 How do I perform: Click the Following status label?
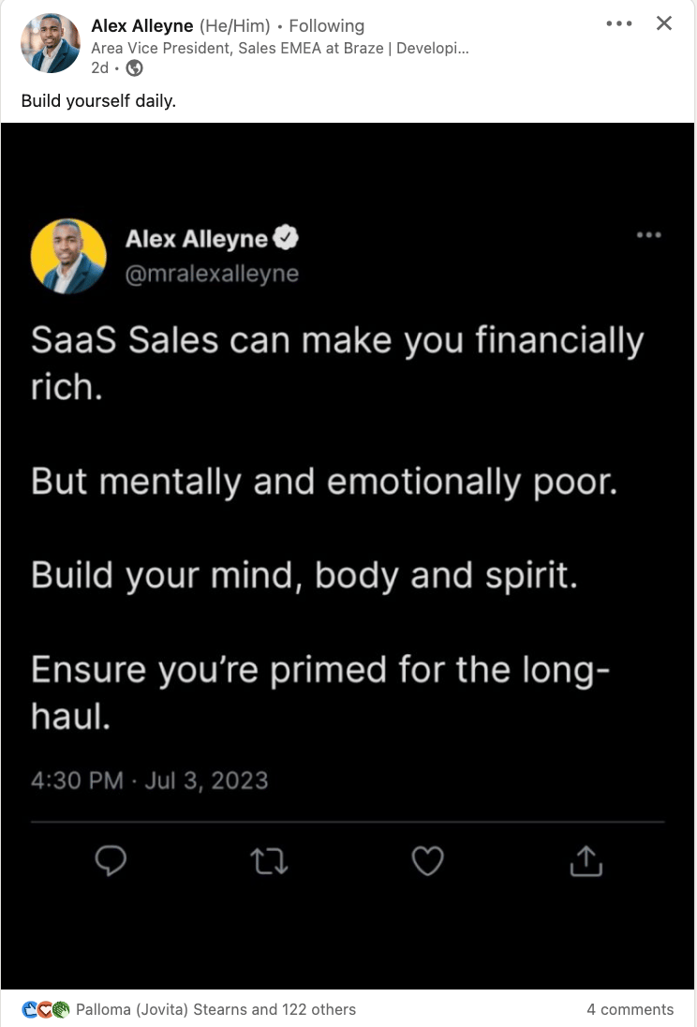(x=327, y=25)
